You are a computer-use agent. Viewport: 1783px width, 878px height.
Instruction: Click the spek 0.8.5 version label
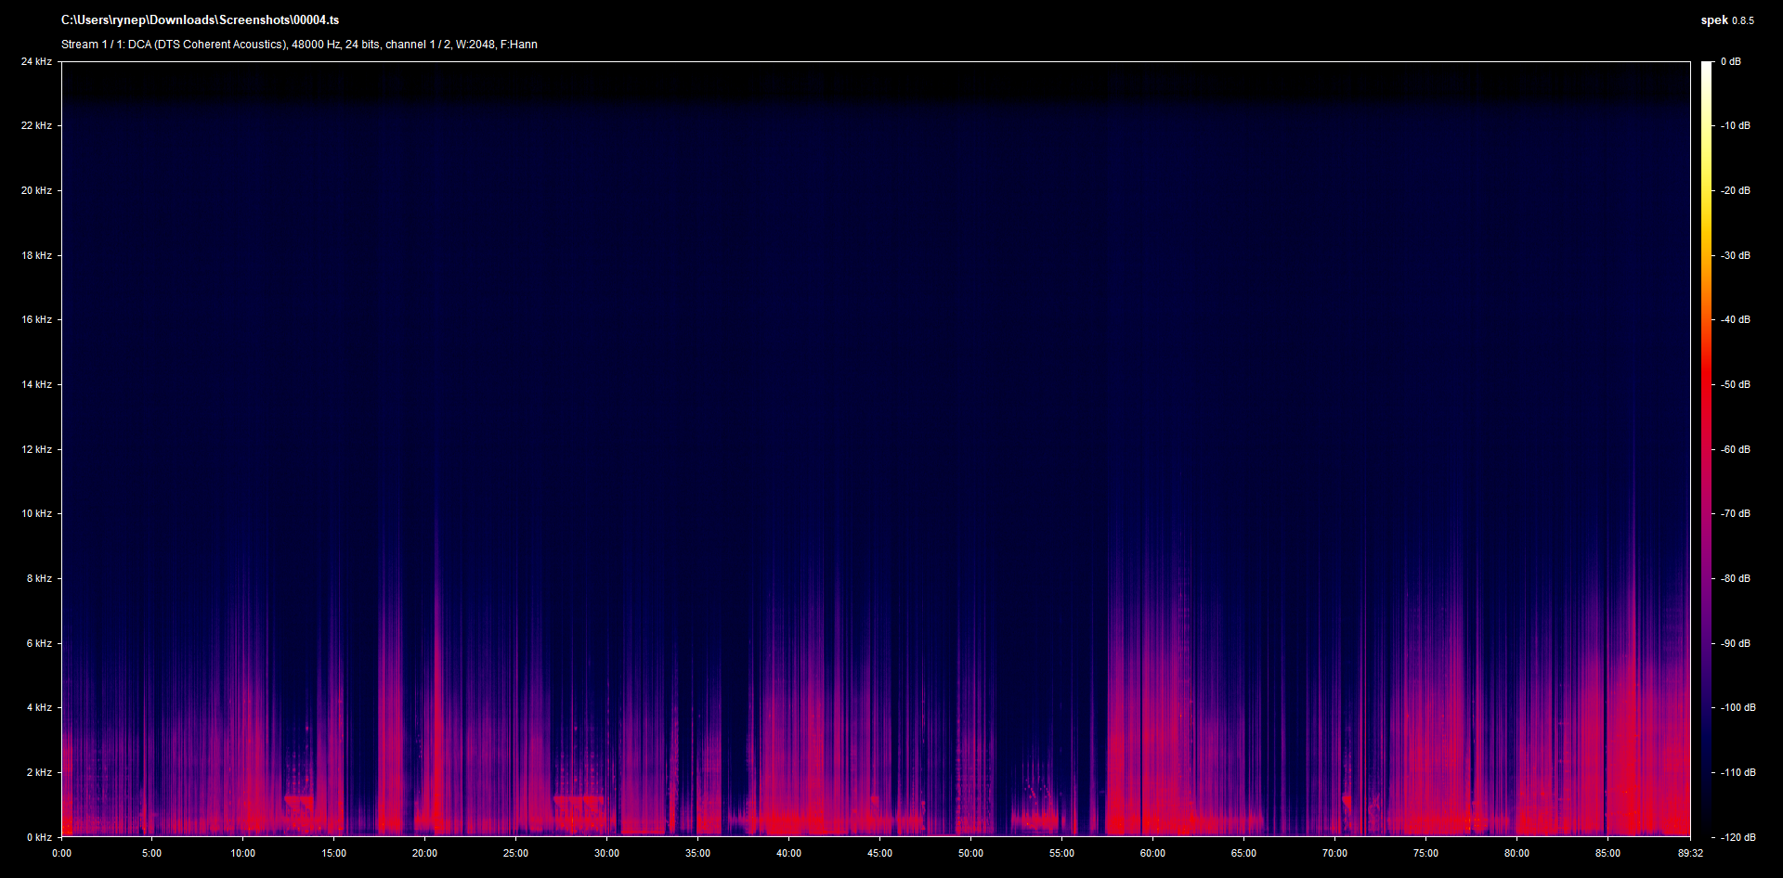1726,20
